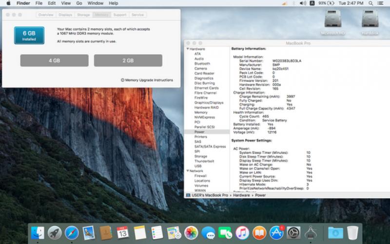Switch to the Displays tab

click(x=65, y=15)
